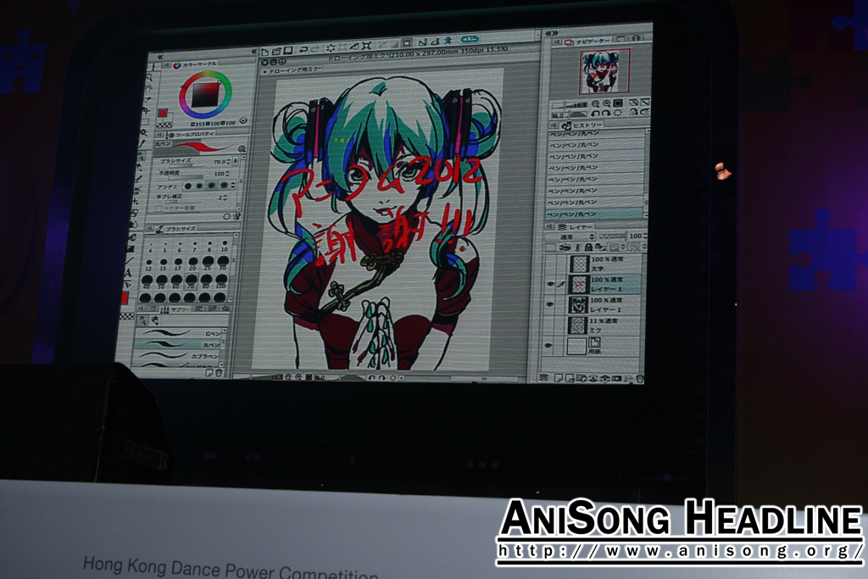This screenshot has width=868, height=579.
Task: Click the Redo arrow in top toolbar
Action: point(315,49)
